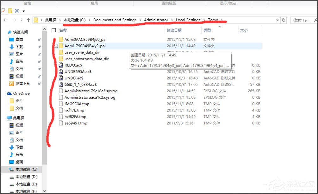
Task: Tick the checkbox for Admi179C349B4iy2_pal
Action: coord(56,46)
